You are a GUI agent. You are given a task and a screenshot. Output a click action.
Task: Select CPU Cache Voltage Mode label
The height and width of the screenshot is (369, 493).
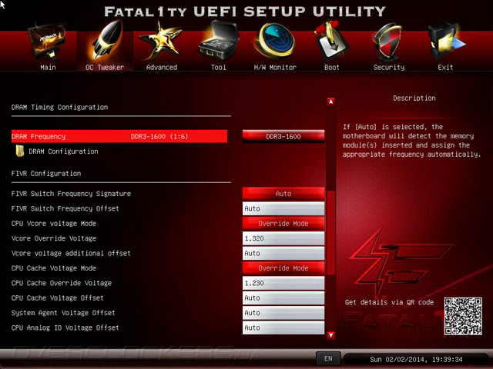pos(54,268)
